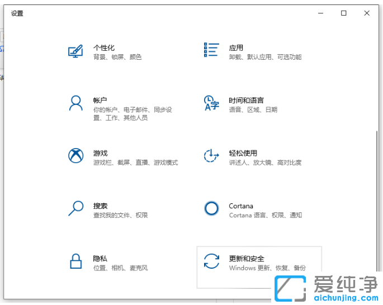Image resolution: width=383 pixels, height=305 pixels.
Task: Click the text 语音、区域、日期
Action: point(253,110)
